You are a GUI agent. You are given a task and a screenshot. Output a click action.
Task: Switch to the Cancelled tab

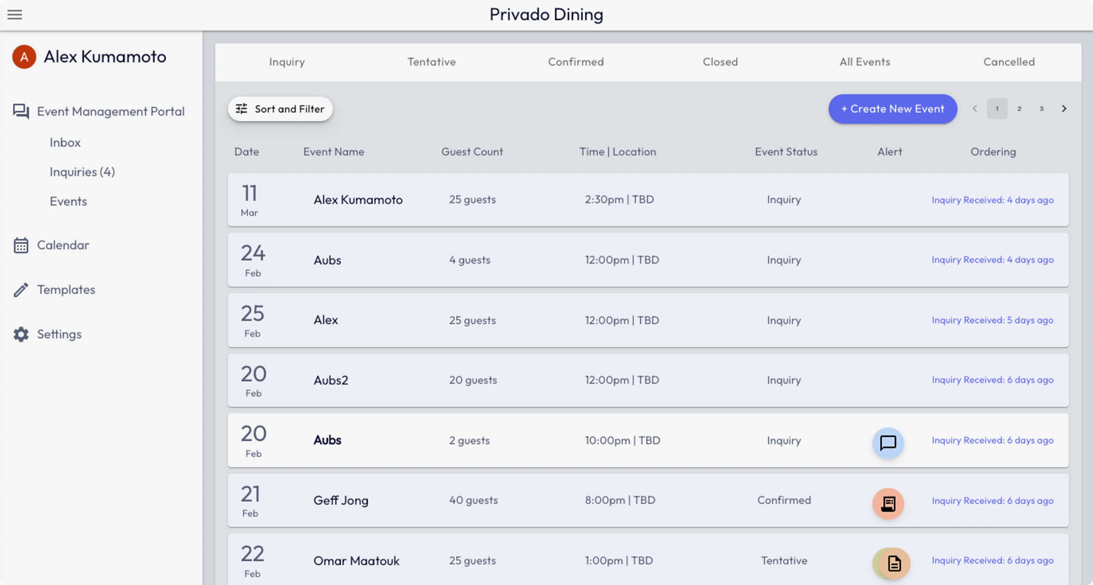1009,62
